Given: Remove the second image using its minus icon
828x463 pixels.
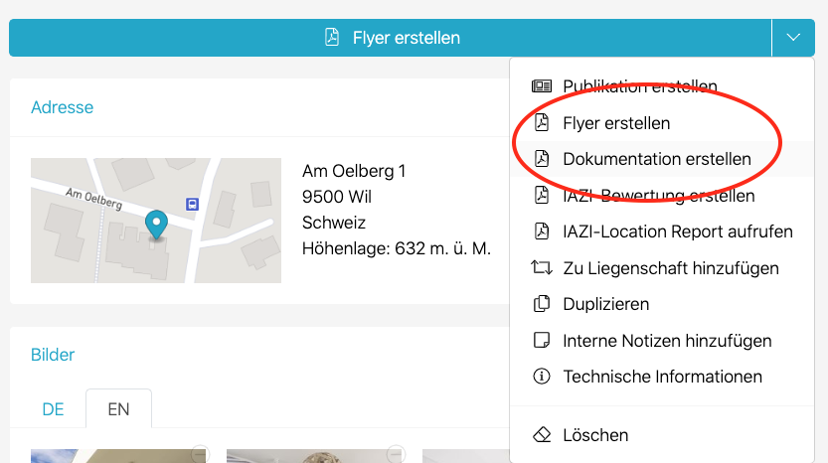Looking at the screenshot, I should point(396,453).
